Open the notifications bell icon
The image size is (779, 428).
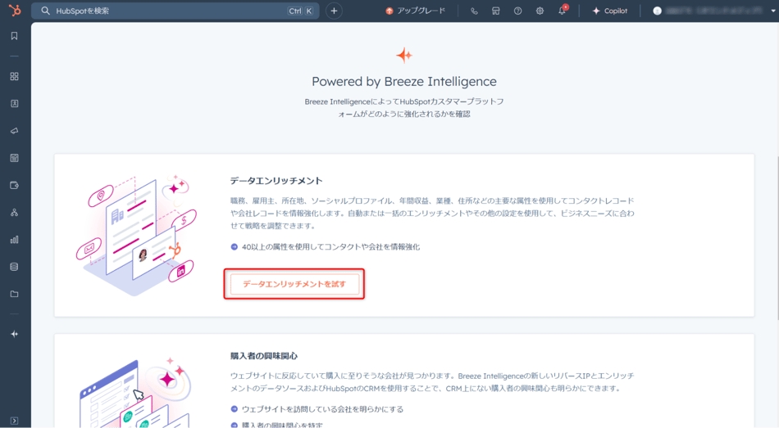[562, 11]
